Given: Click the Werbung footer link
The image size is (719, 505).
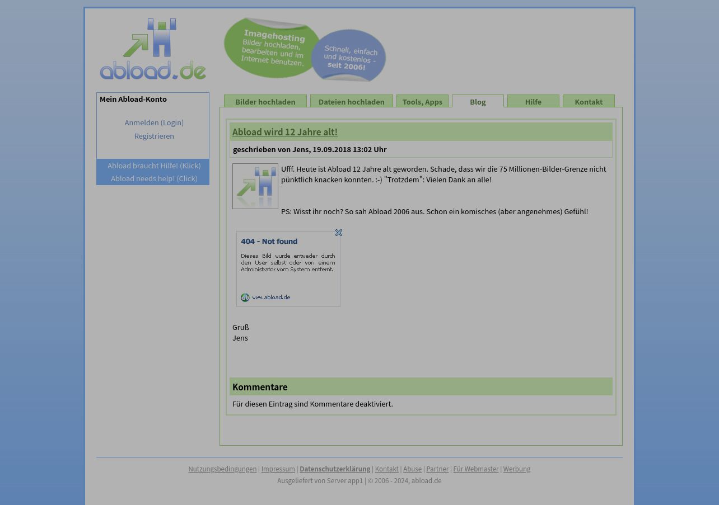Looking at the screenshot, I should pos(517,469).
